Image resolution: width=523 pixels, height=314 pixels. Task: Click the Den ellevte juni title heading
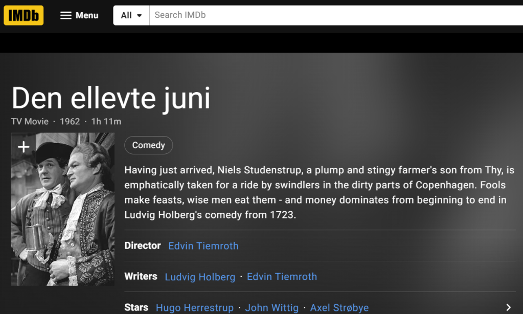[x=111, y=98]
